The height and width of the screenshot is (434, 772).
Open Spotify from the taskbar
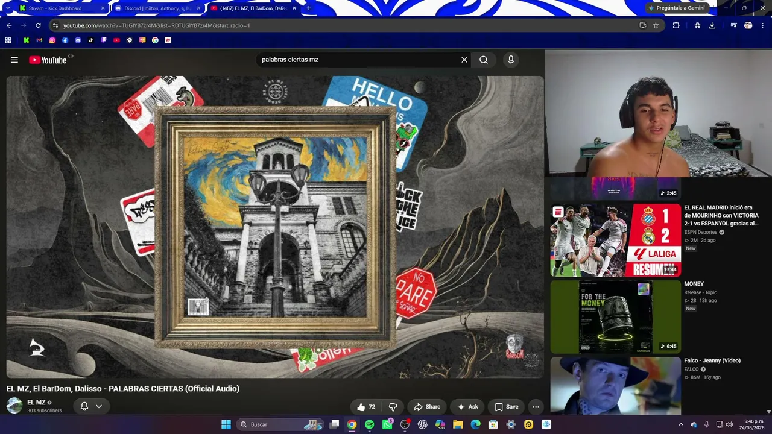pyautogui.click(x=369, y=424)
